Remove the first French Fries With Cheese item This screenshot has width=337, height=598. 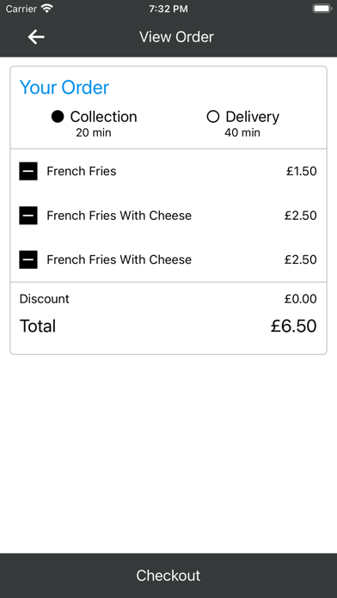click(28, 216)
